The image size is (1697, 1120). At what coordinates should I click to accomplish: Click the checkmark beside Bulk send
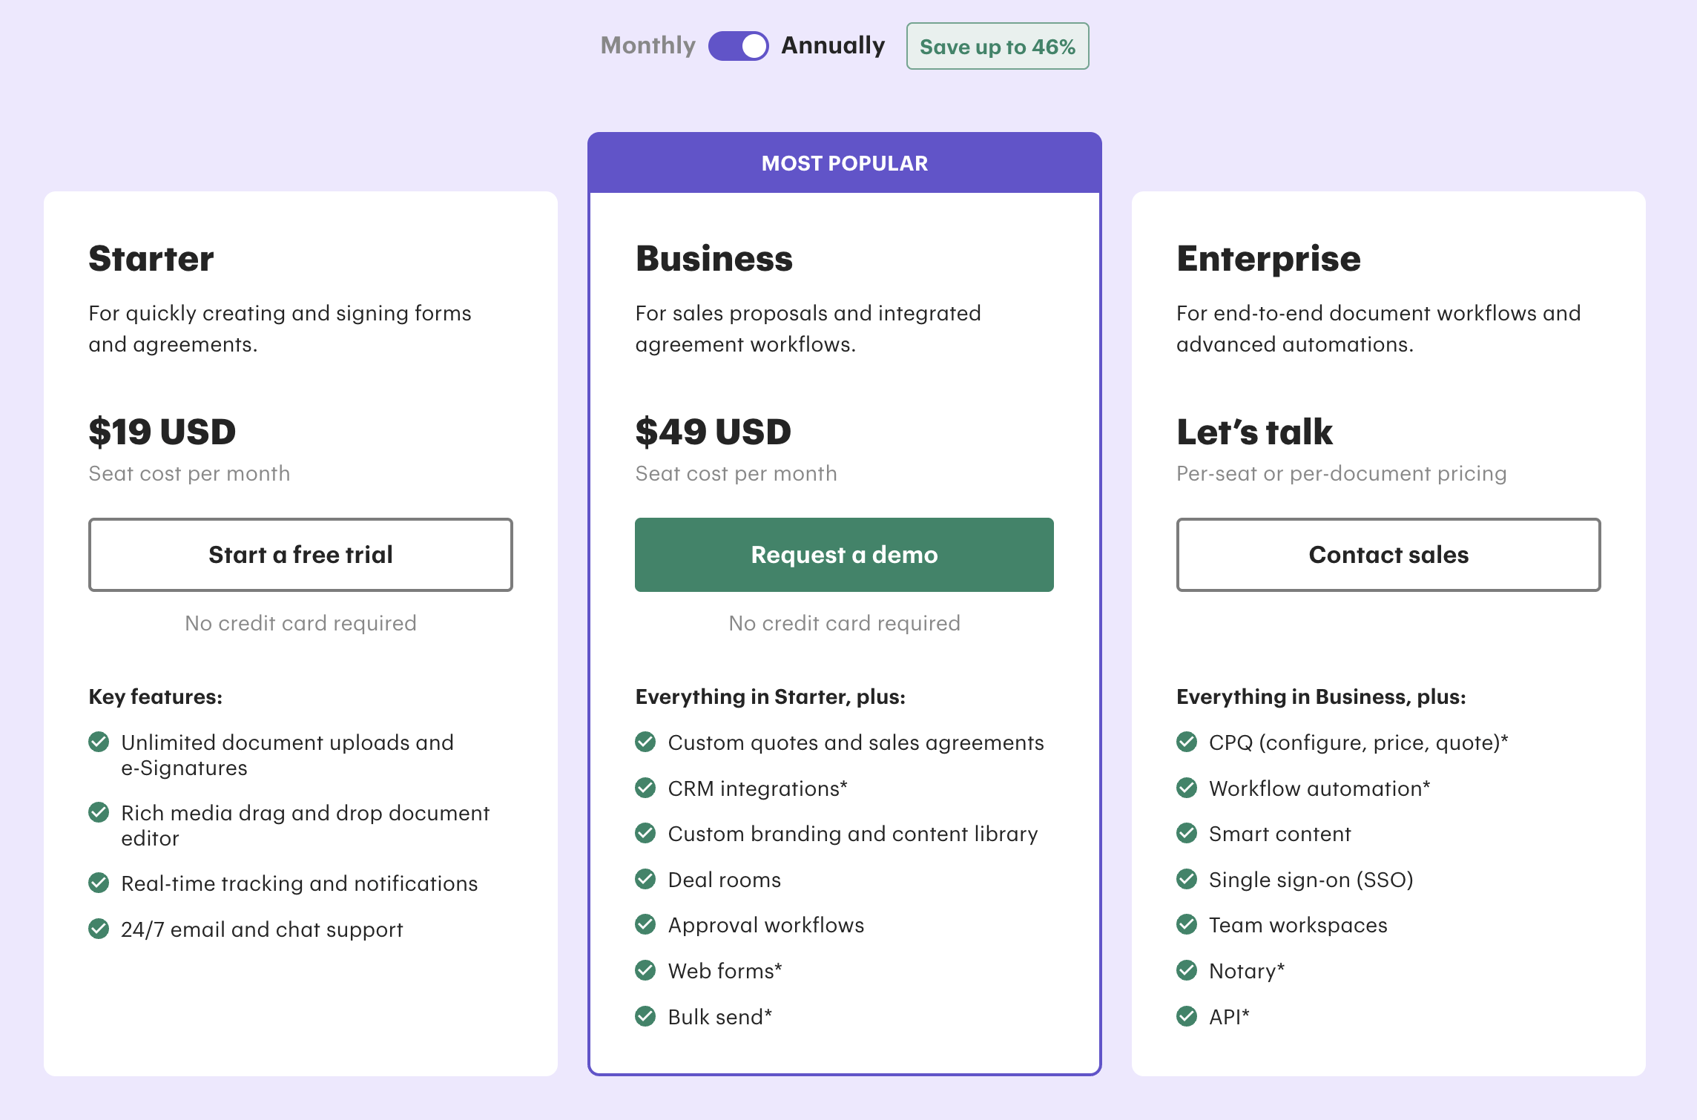click(x=647, y=1017)
